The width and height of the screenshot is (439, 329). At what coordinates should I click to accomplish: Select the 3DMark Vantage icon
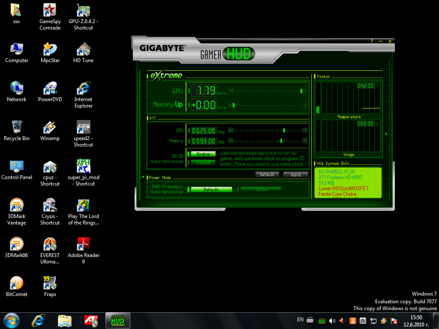(17, 212)
